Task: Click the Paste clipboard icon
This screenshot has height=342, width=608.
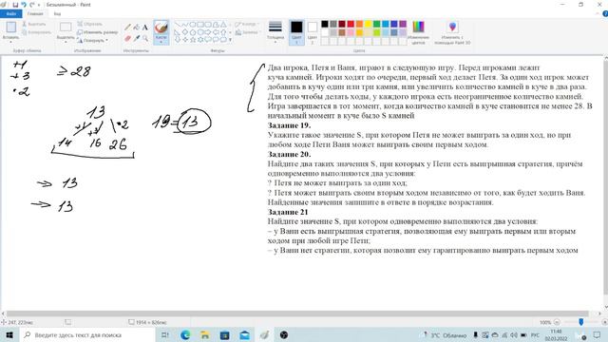Action: point(10,28)
